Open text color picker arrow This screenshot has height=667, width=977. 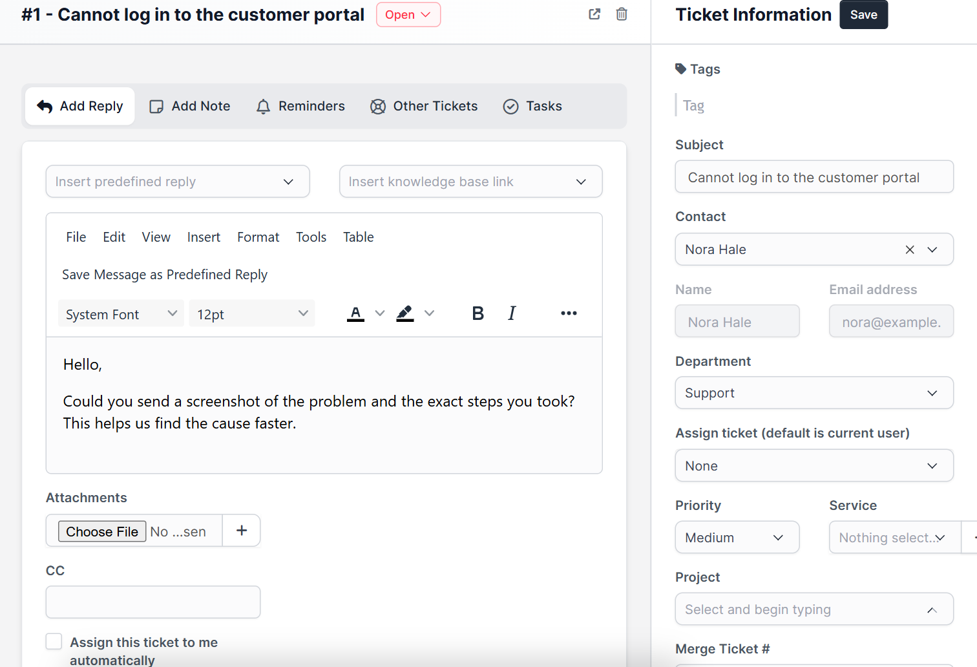click(x=380, y=313)
